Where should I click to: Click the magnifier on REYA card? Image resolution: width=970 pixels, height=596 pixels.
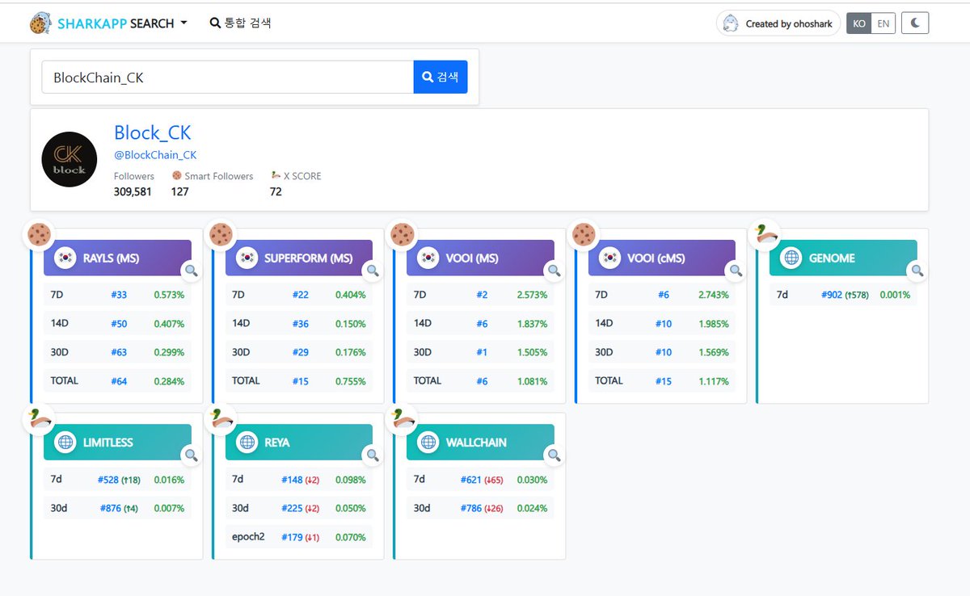click(373, 455)
